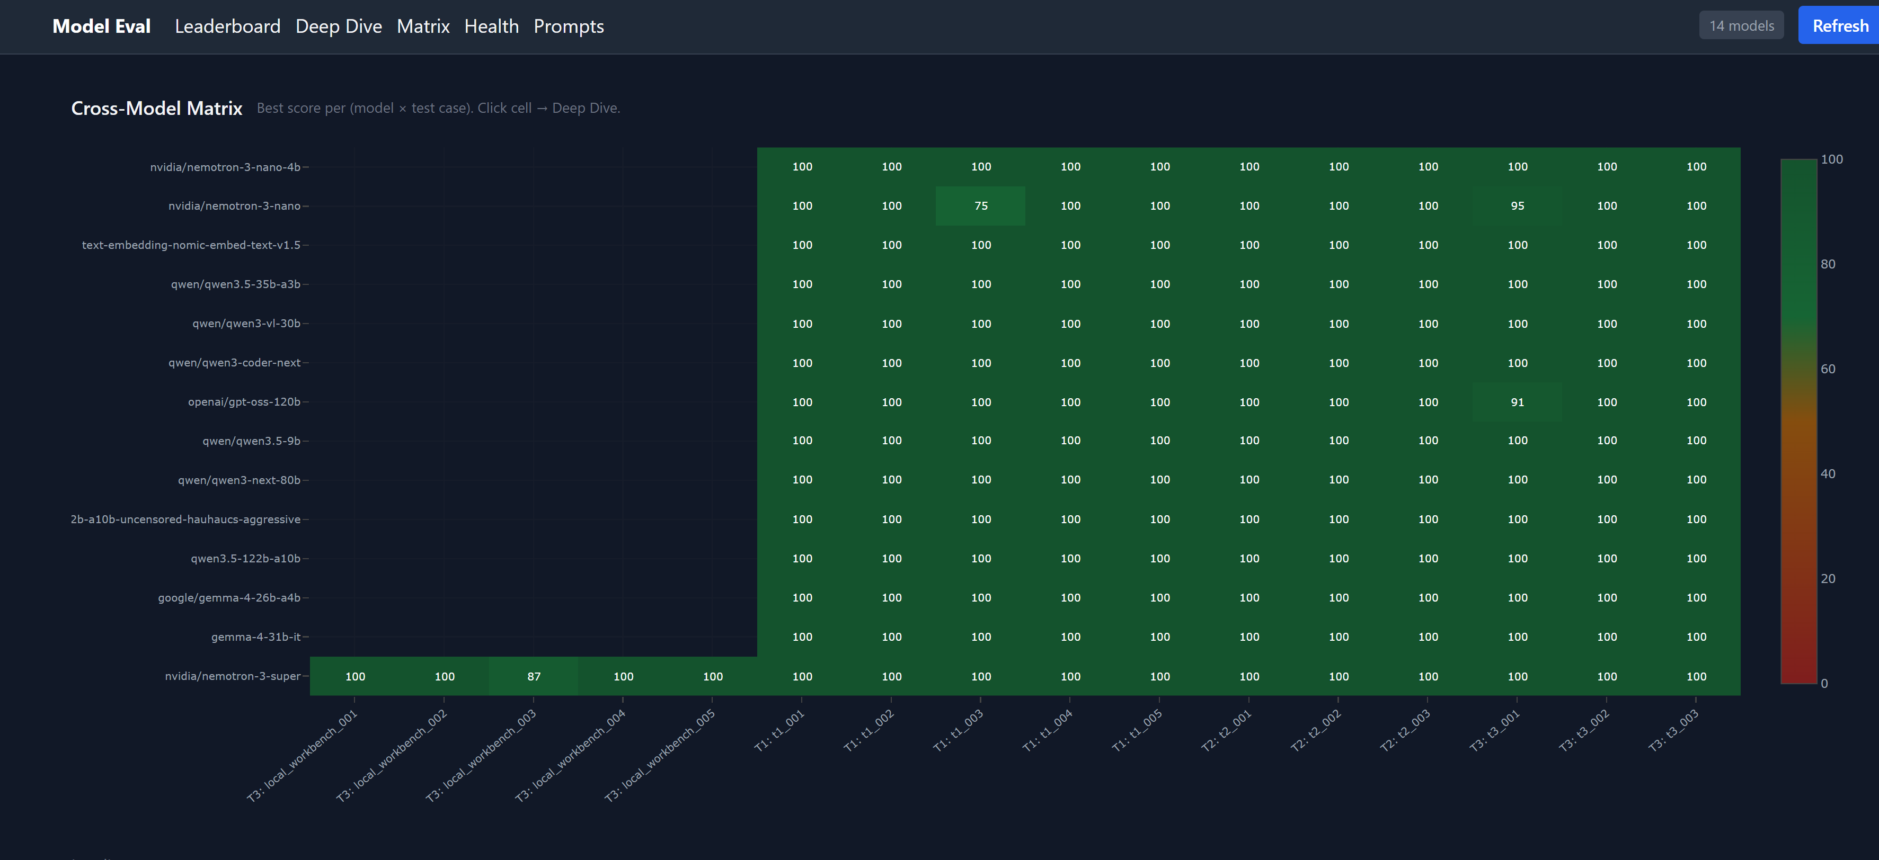1879x860 pixels.
Task: Click the 14 models badge
Action: click(1741, 25)
